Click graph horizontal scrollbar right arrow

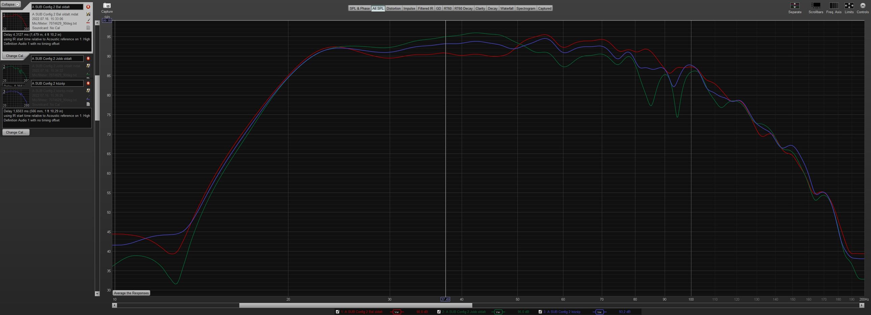coord(862,305)
